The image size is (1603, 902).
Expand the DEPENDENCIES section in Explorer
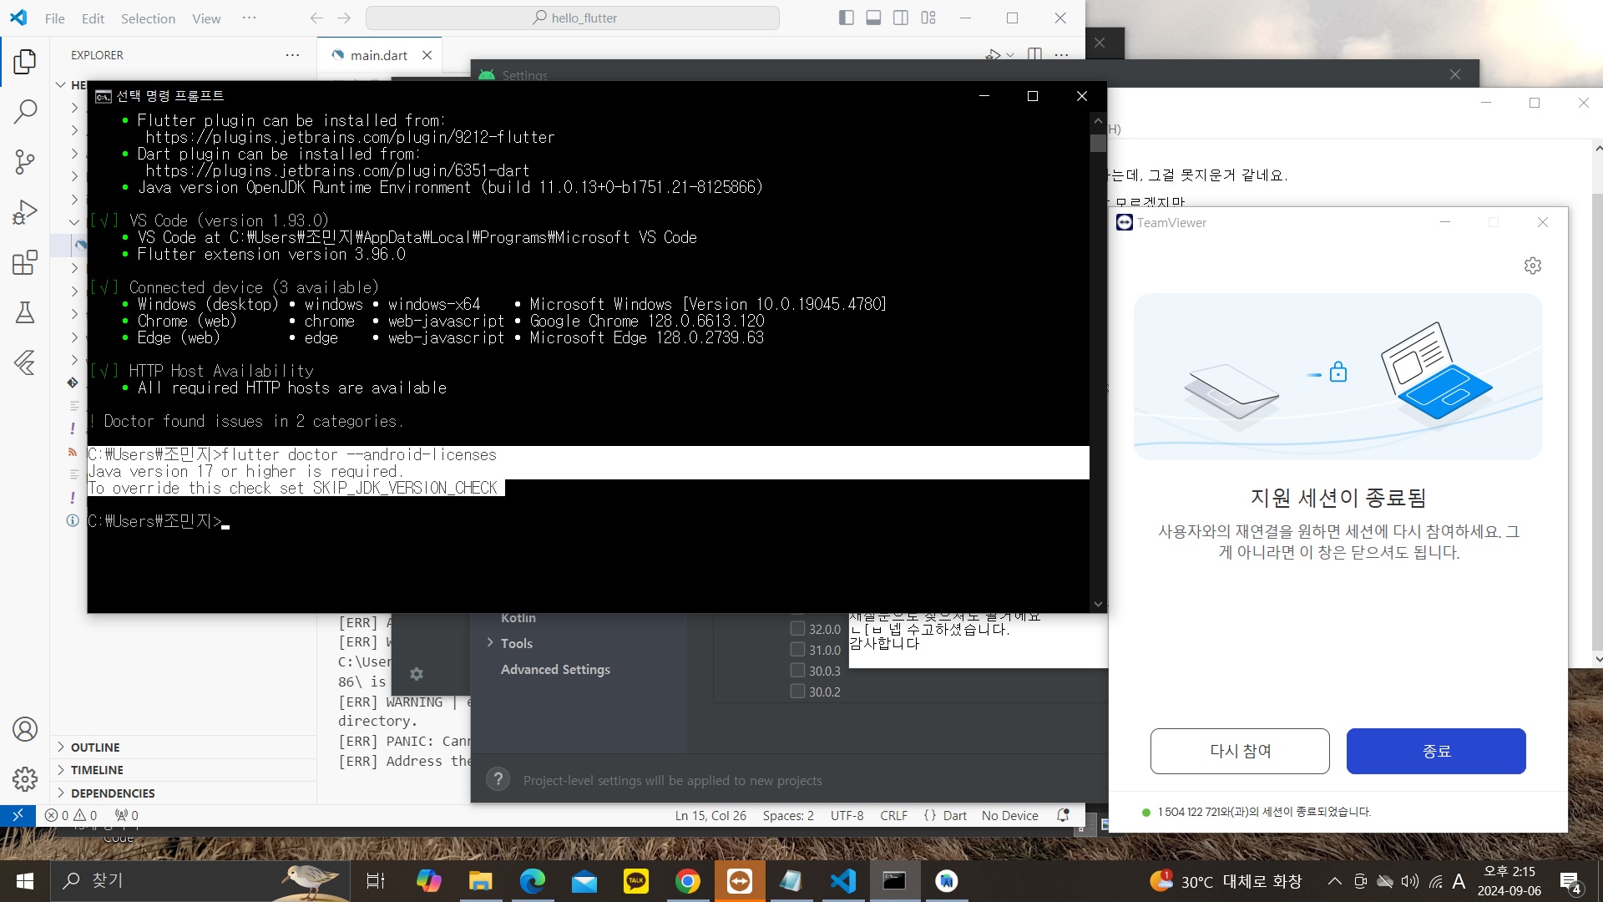tap(184, 793)
